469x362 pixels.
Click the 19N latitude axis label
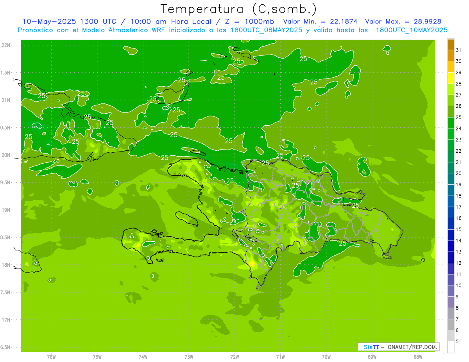6,210
